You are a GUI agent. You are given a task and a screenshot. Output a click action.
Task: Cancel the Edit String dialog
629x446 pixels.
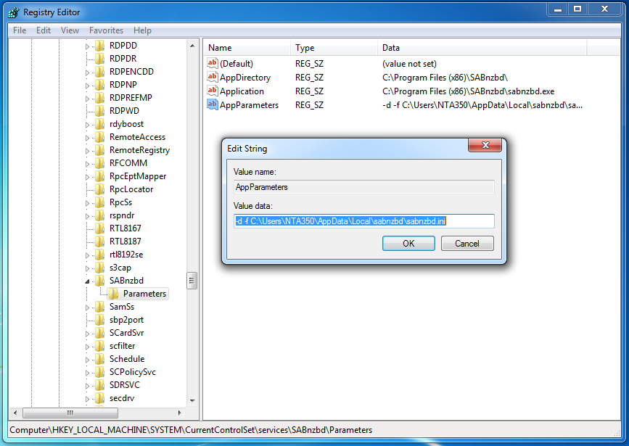467,244
